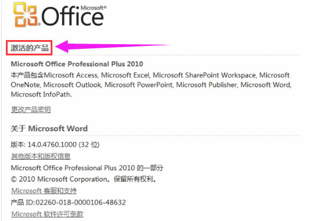321x221 pixels.
Task: Open the Microsoft 客服和支持 link
Action: [44, 191]
